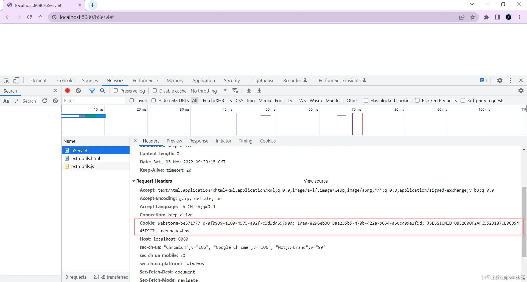Click the address bar URL
Image resolution: width=527 pixels, height=282 pixels.
point(87,17)
